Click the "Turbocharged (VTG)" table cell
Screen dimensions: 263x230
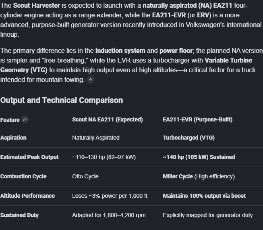188,138
